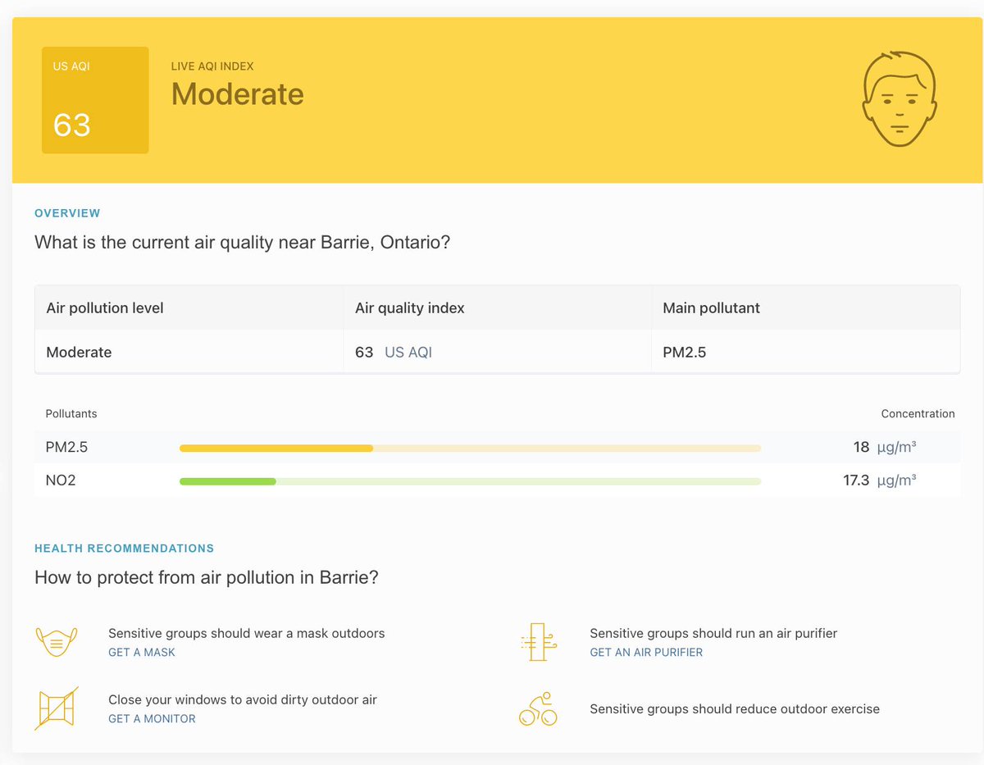This screenshot has width=984, height=765.
Task: Click the yellow US AQI 63 badge
Action: tap(94, 99)
